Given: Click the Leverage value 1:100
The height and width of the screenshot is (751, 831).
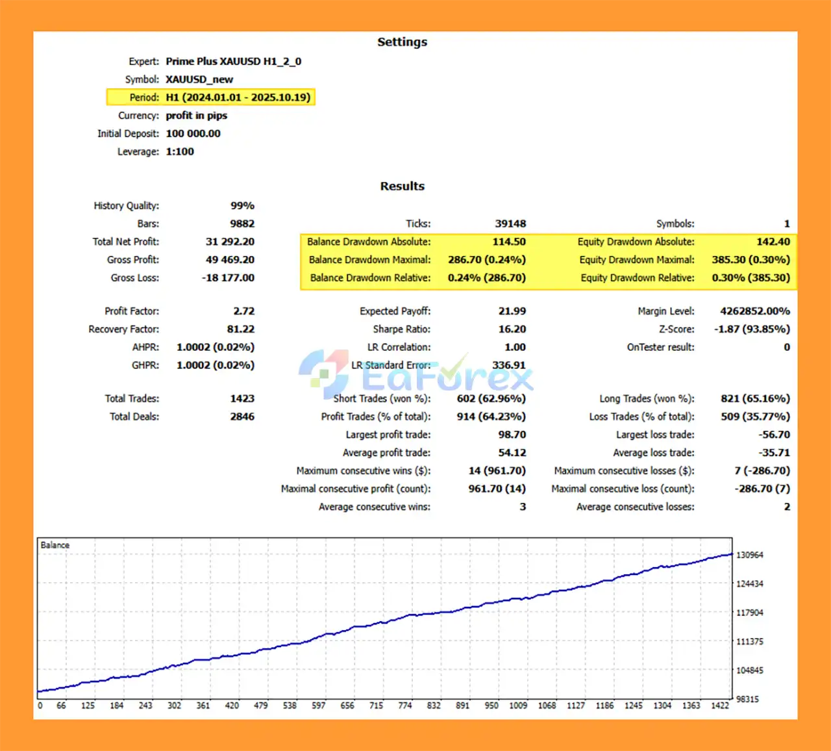Looking at the screenshot, I should [x=180, y=152].
